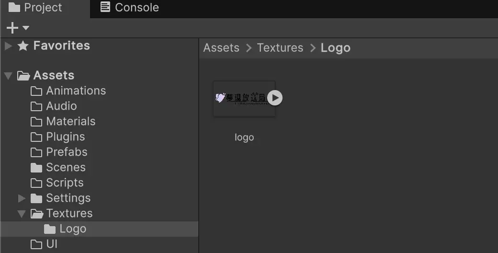This screenshot has width=498, height=253.
Task: Select the Materials folder icon
Action: 36,122
